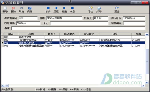This screenshot has height=92, width=150.
Task: Click the 郭天兴 cell in the table
Action: click(x=52, y=43)
